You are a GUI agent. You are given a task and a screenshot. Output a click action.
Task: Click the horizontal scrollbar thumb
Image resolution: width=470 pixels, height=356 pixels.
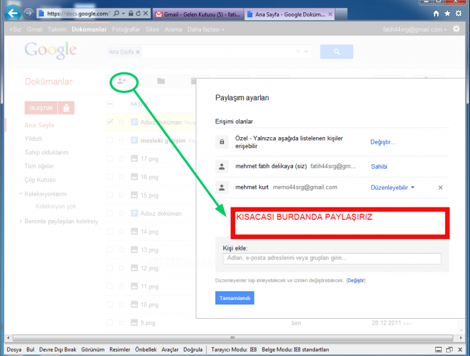(x=232, y=338)
